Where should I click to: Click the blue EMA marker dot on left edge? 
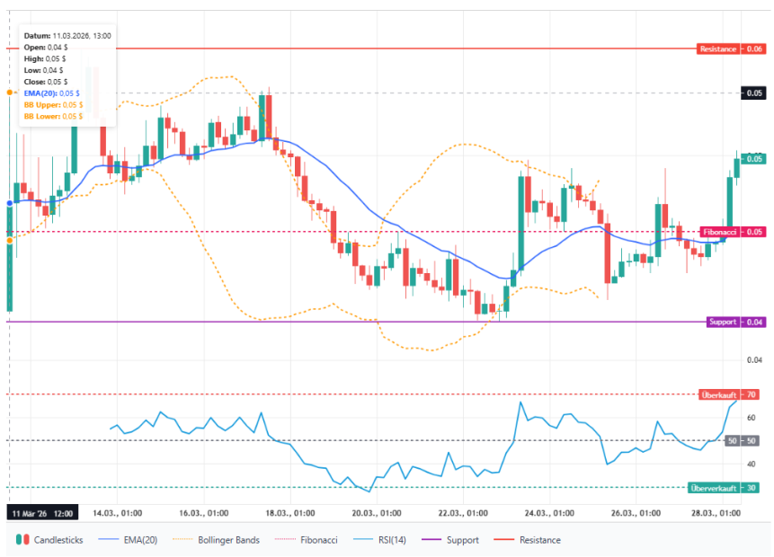point(9,204)
